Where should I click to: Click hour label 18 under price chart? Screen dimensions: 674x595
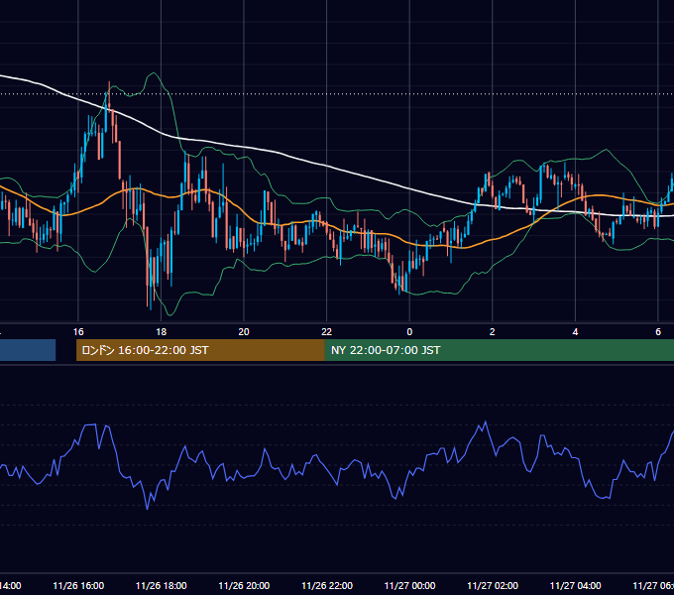tap(162, 332)
